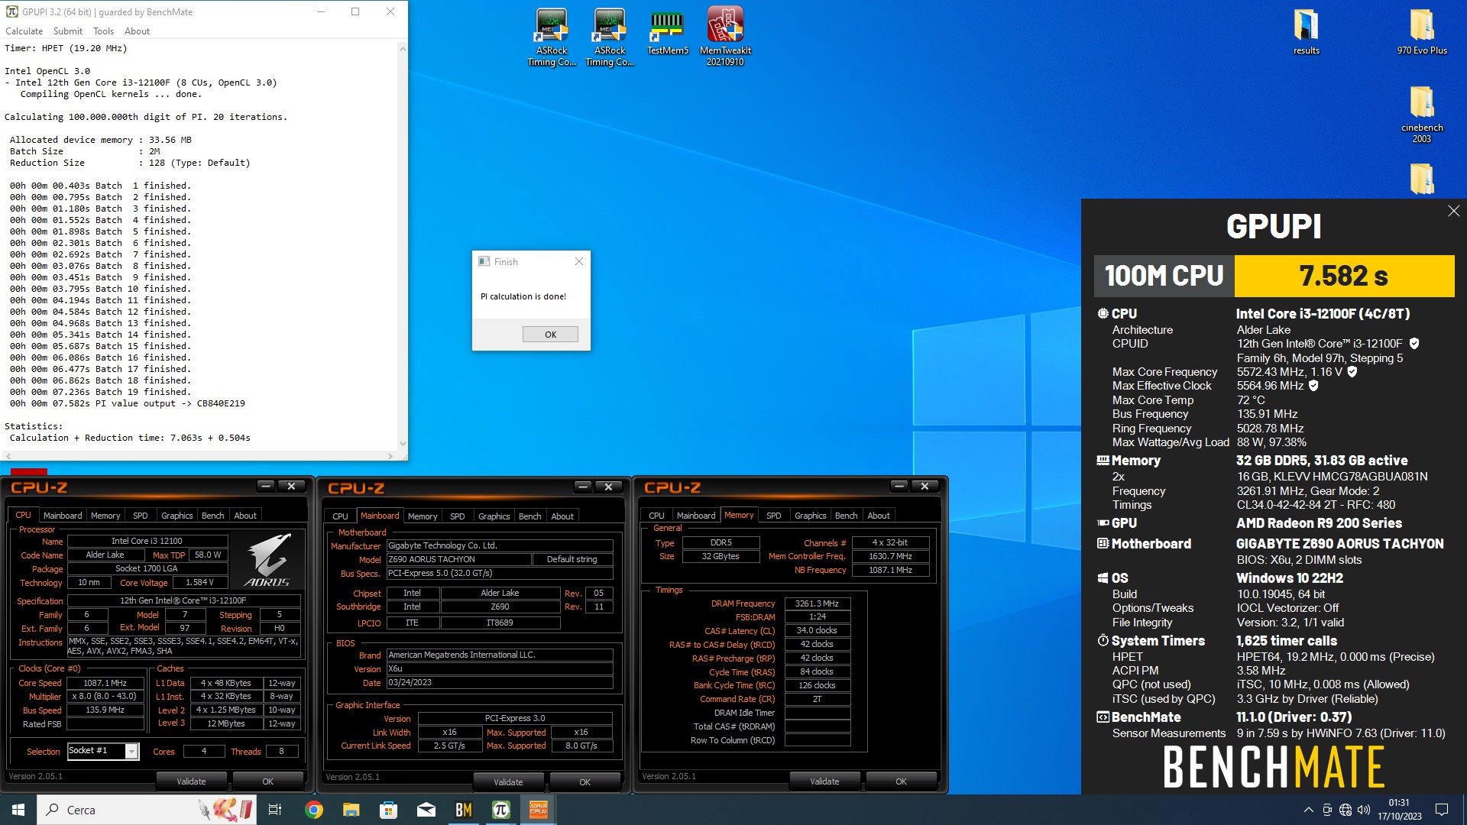Click the 7.582 s score in BenchMate
This screenshot has height=825, width=1467.
(1344, 276)
